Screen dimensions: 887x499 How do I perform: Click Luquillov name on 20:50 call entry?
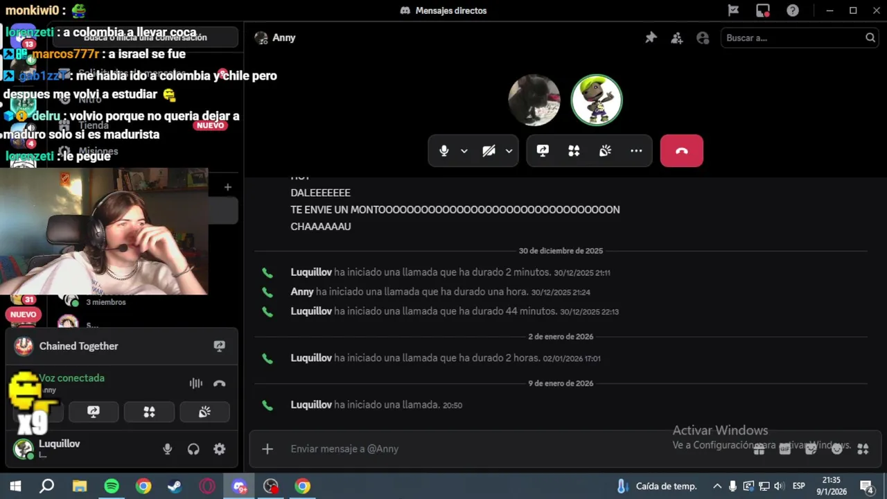tap(311, 405)
